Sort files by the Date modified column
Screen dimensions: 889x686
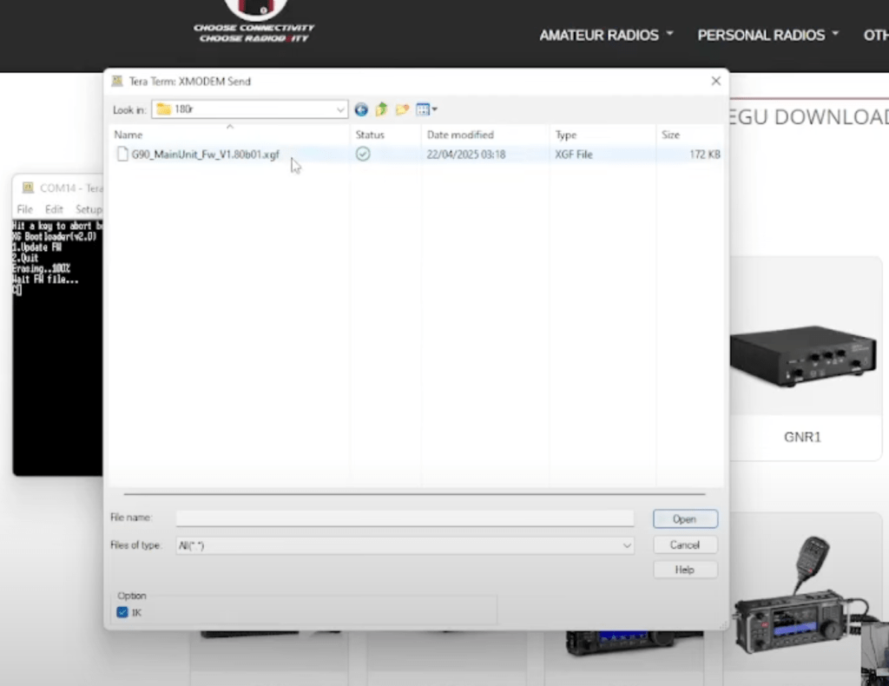point(460,135)
